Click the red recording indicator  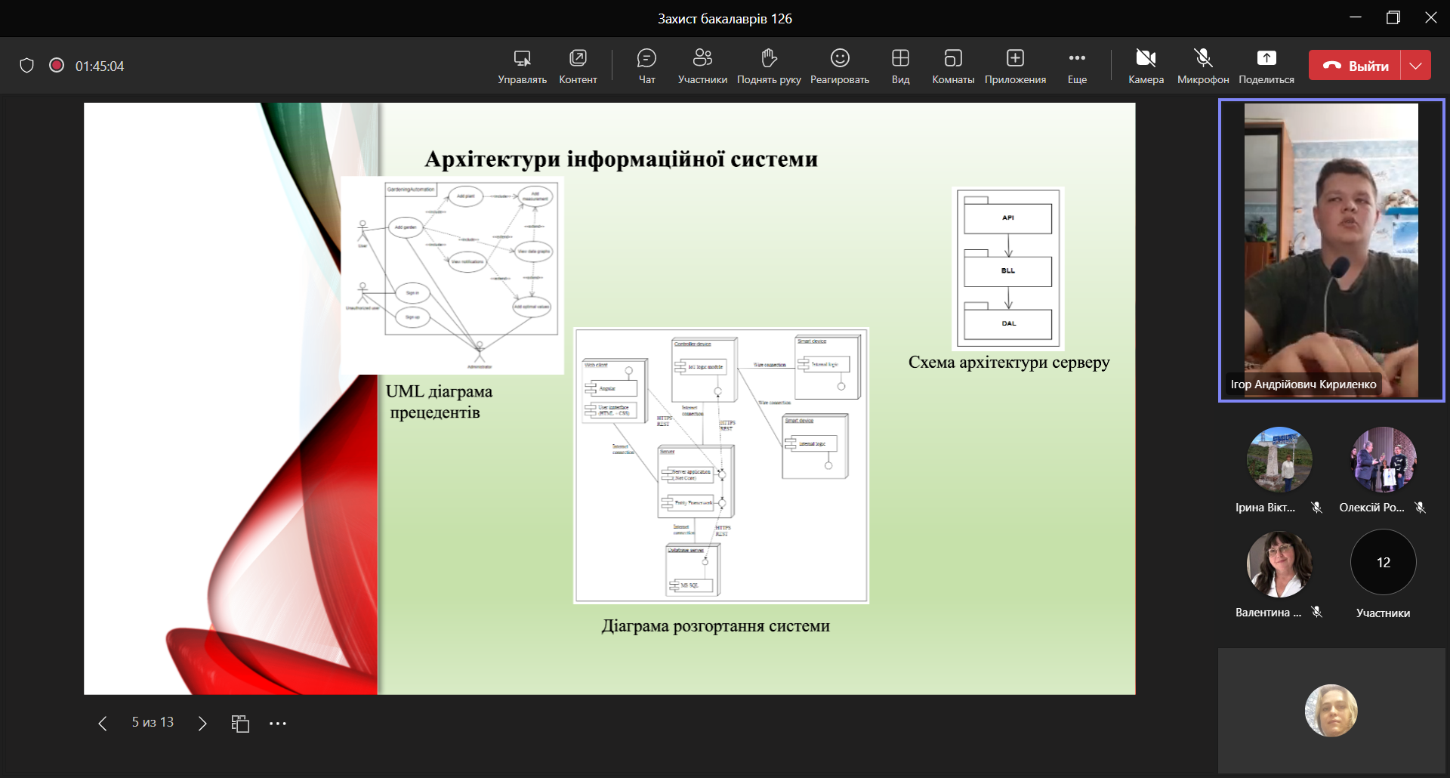tap(57, 66)
